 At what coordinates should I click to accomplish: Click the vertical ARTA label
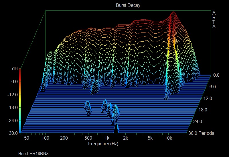214,20
